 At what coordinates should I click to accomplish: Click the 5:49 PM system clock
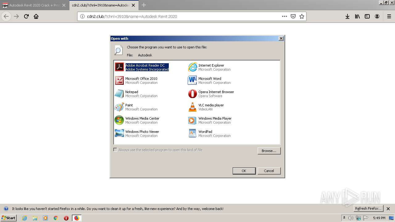pos(379,218)
